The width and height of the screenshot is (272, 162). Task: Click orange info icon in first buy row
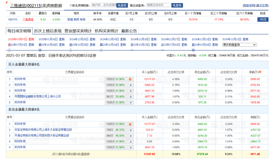(x=130, y=79)
